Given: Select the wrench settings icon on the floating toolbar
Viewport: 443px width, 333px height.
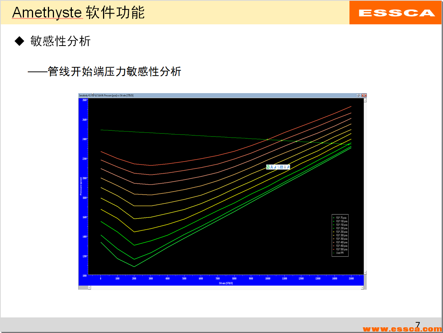Looking at the screenshot, I should [288, 166].
